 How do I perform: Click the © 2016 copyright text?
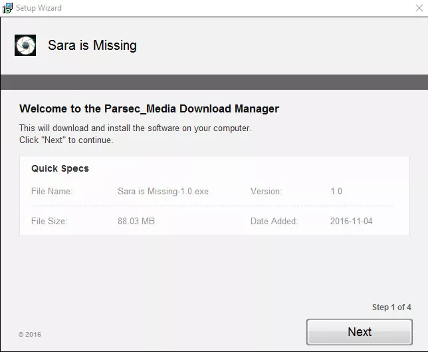30,334
